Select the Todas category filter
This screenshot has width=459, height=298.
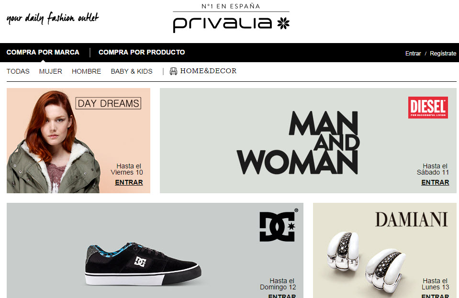(x=18, y=71)
